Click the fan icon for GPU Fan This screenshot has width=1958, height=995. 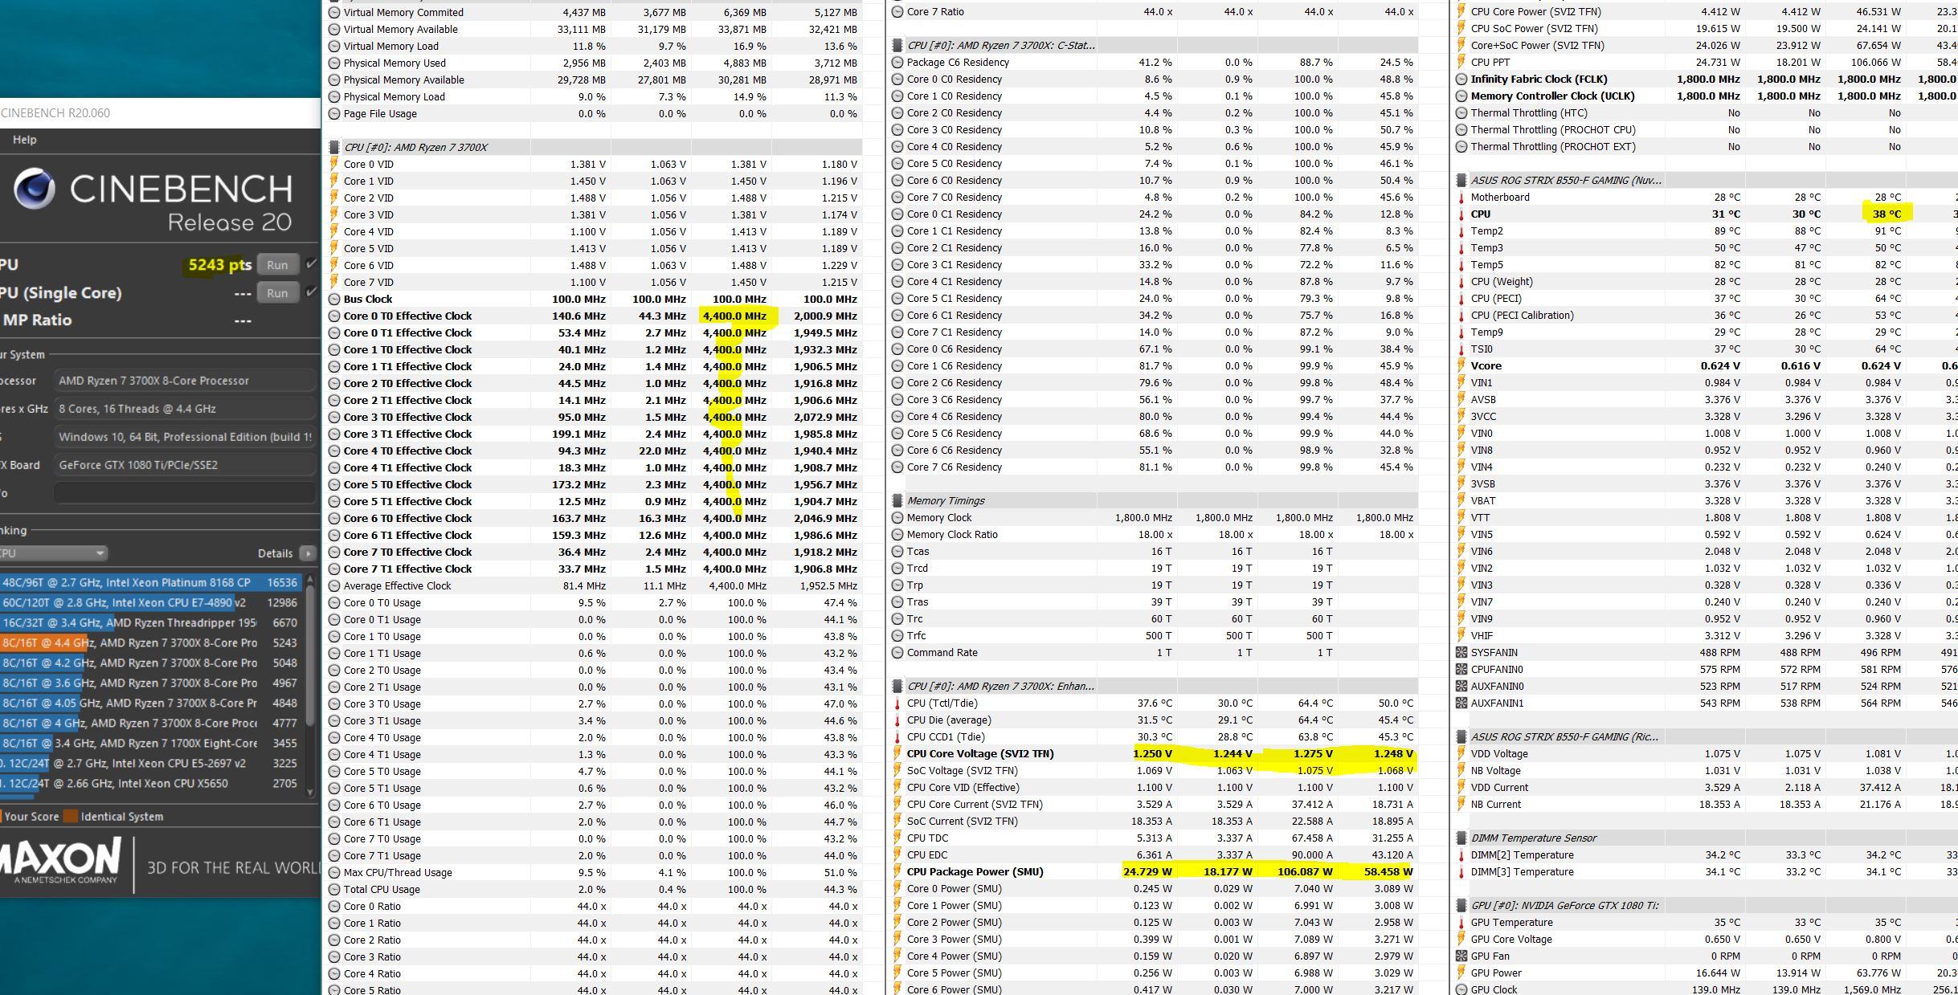(x=1461, y=956)
